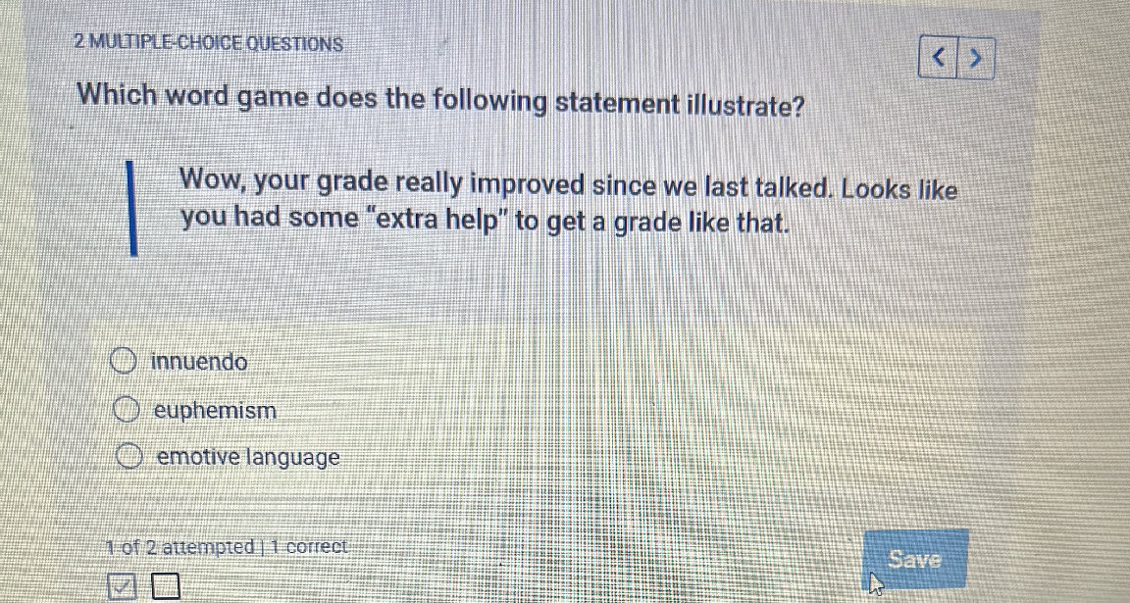
Task: Click the 'Which word game' question prompt
Action: (x=439, y=99)
